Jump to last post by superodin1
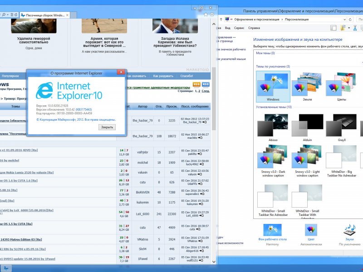Screen dimensions: 363x272 202,194
